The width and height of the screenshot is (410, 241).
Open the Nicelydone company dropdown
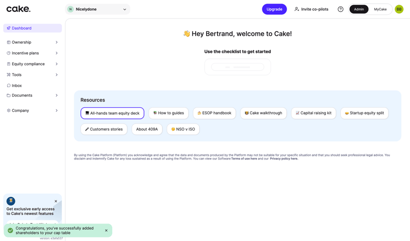click(98, 9)
